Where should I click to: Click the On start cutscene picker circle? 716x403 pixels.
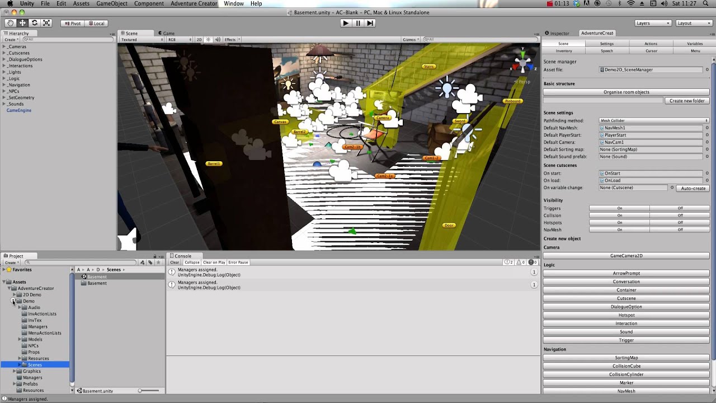(x=707, y=174)
